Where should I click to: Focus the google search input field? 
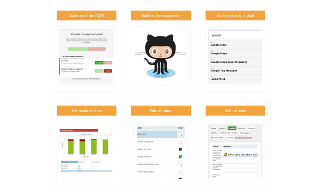click(236, 35)
